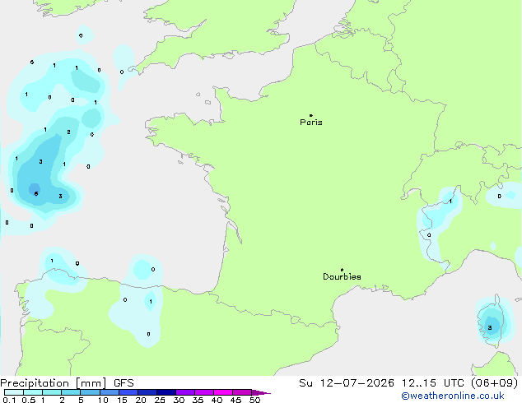Click the Paris city label
The width and height of the screenshot is (522, 403).
tap(311, 123)
